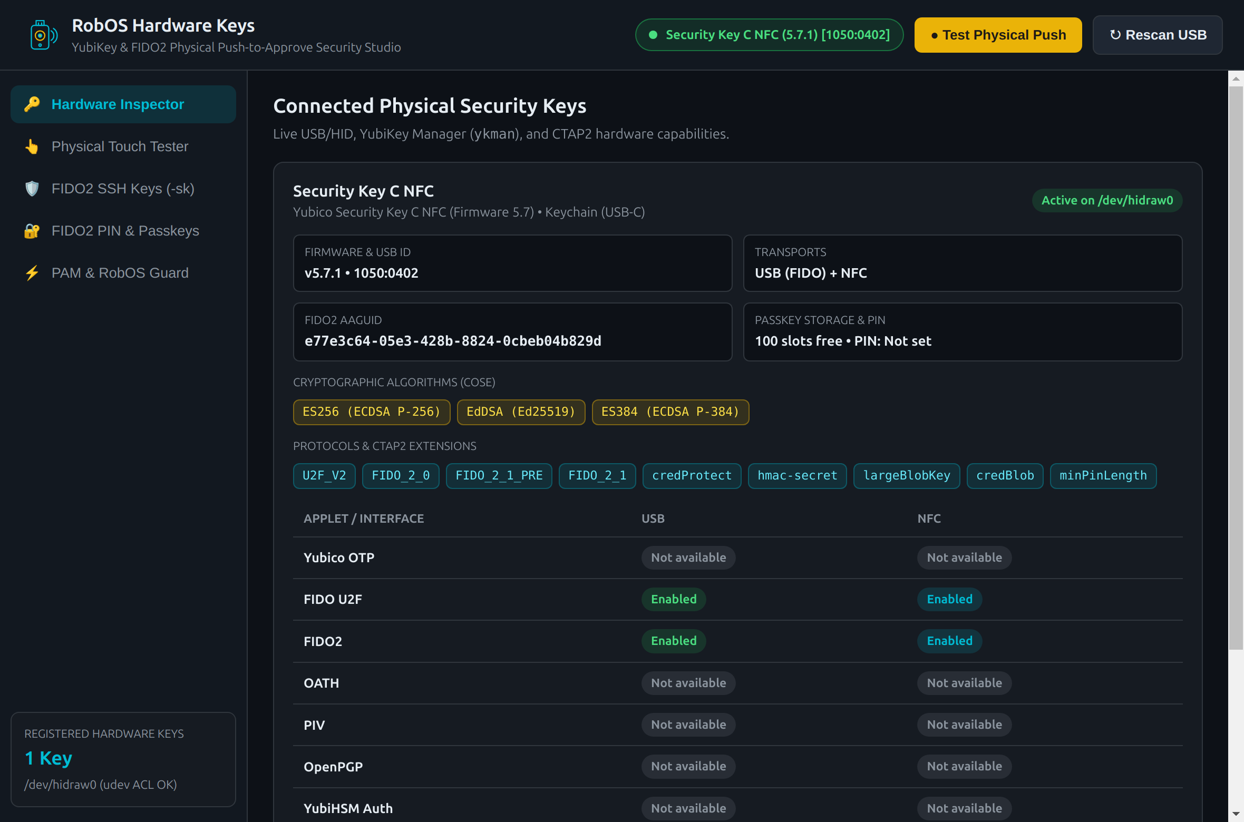Screen dimensions: 1244x822
Task: Click the lock icon beside FIDO2 PIN & Passkeys
Action: click(x=32, y=231)
